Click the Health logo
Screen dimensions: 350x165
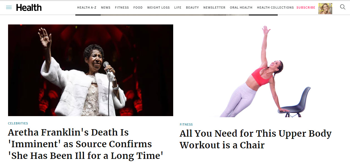click(29, 7)
